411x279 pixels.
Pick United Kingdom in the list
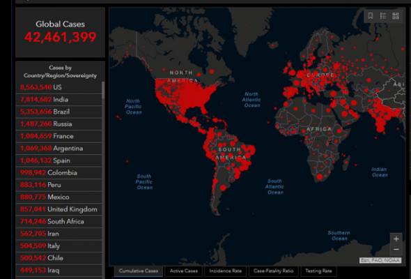59,209
